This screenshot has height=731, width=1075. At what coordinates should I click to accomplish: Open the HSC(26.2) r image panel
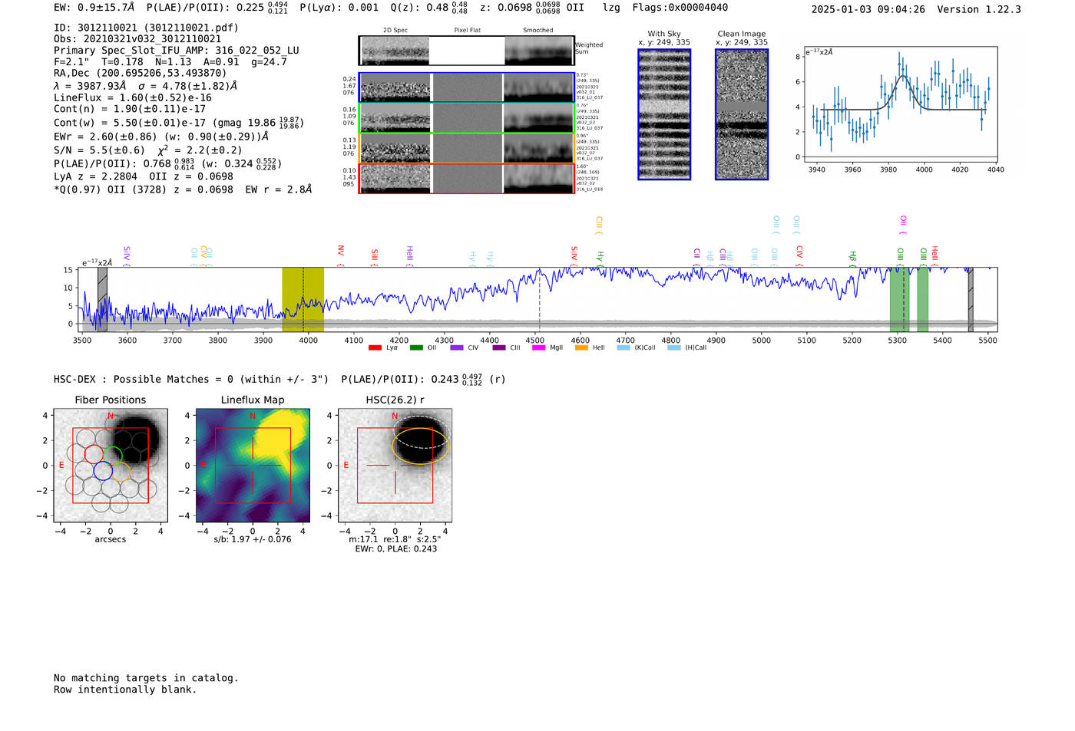[395, 466]
